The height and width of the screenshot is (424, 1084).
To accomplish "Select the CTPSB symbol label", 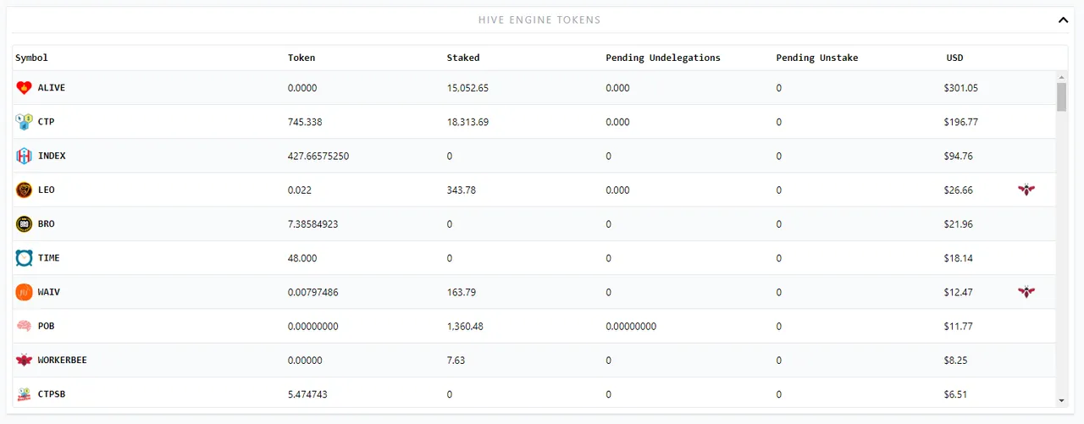I will pos(52,394).
